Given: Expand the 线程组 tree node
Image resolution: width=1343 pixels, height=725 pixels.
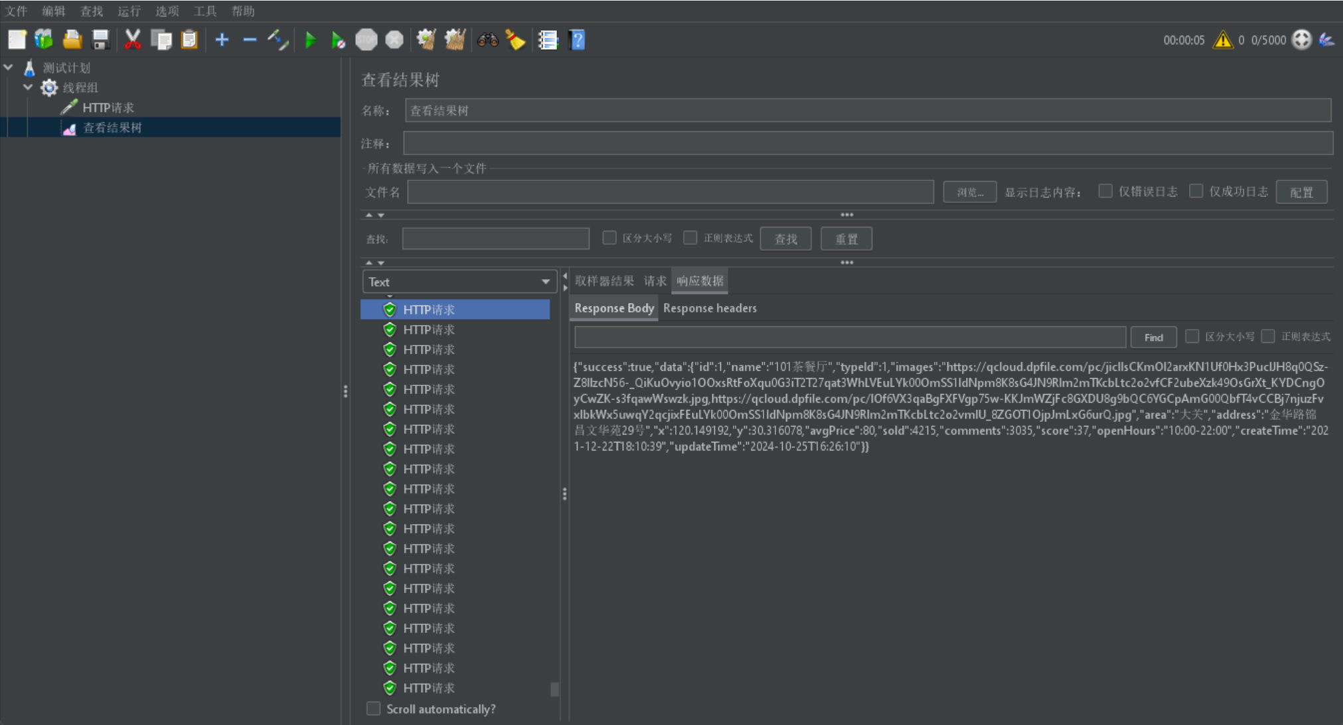Looking at the screenshot, I should point(26,87).
